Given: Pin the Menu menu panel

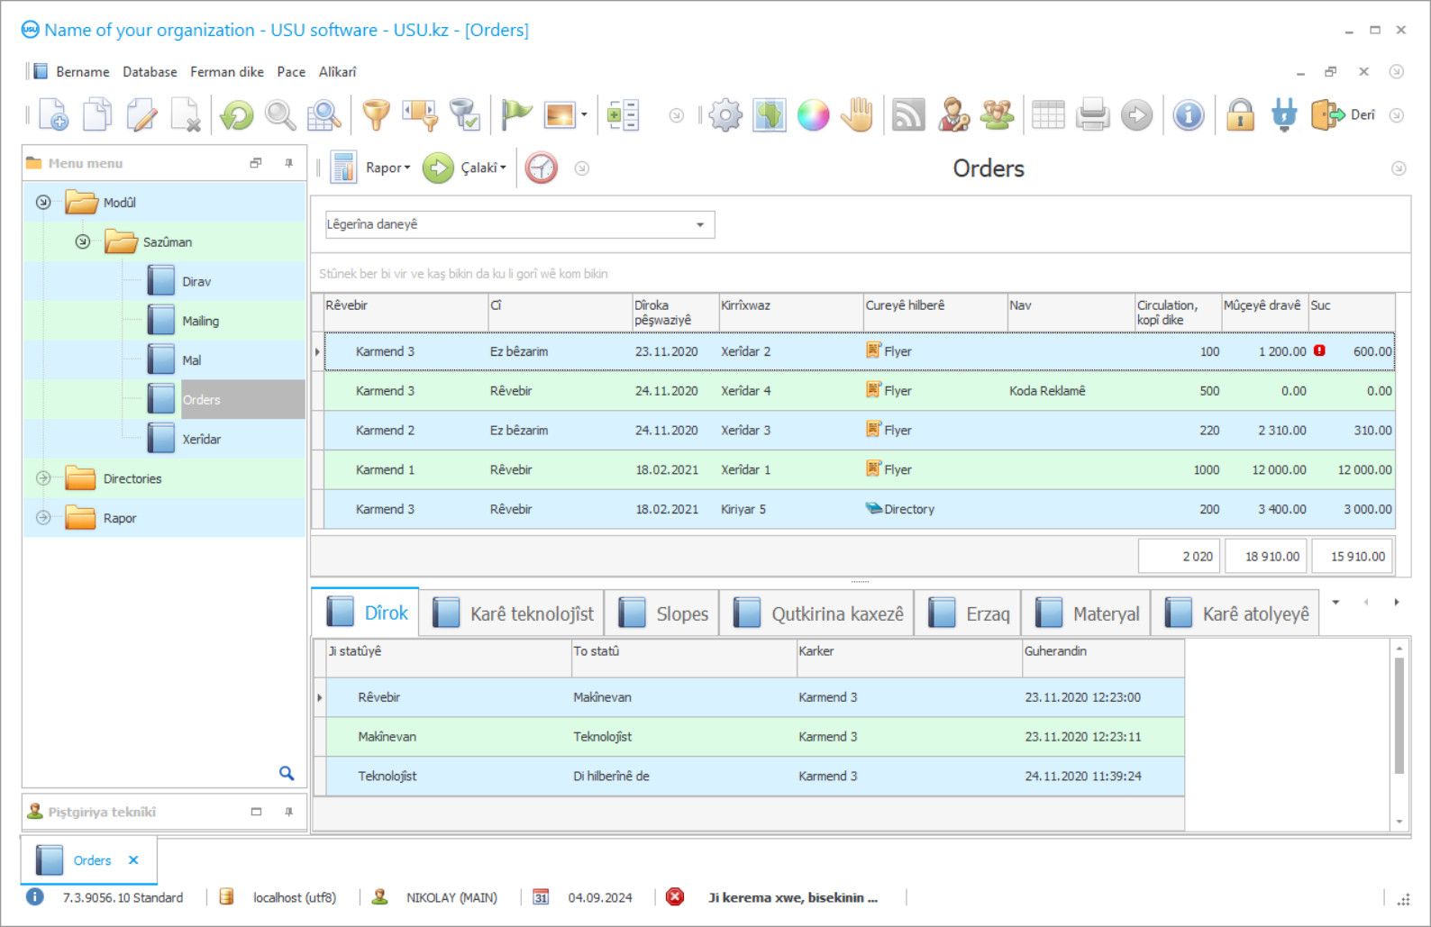Looking at the screenshot, I should 288,163.
